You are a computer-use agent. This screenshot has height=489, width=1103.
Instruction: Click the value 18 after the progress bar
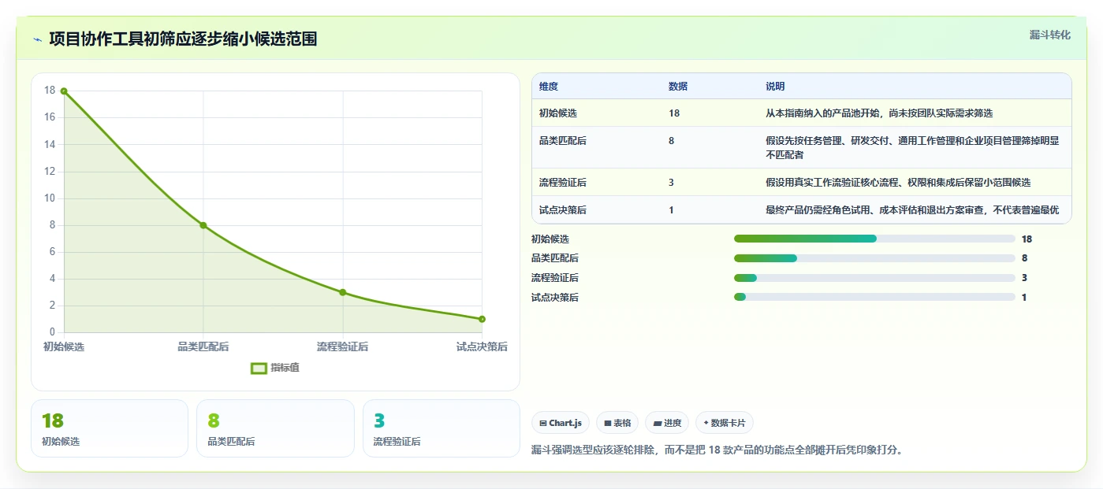tap(1027, 239)
